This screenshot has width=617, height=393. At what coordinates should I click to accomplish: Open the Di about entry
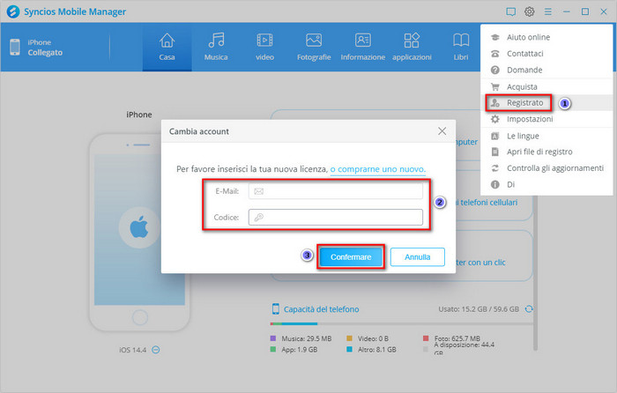[x=546, y=184]
